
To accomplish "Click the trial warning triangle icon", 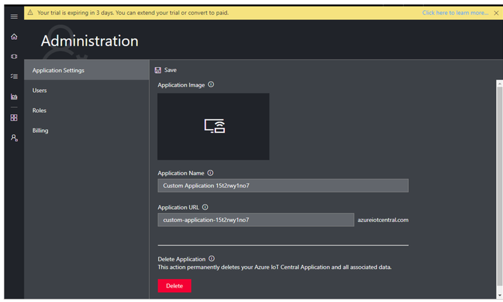I will pyautogui.click(x=30, y=13).
